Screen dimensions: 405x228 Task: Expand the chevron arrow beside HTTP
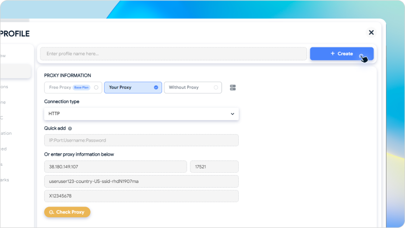coord(233,114)
